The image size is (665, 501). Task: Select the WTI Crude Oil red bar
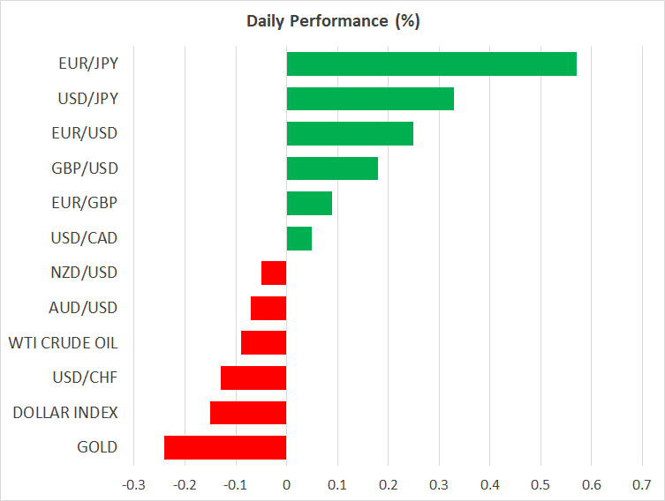[x=263, y=342]
